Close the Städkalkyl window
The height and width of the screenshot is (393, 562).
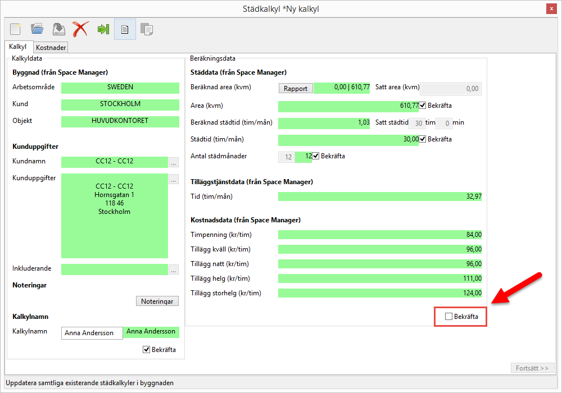[552, 9]
